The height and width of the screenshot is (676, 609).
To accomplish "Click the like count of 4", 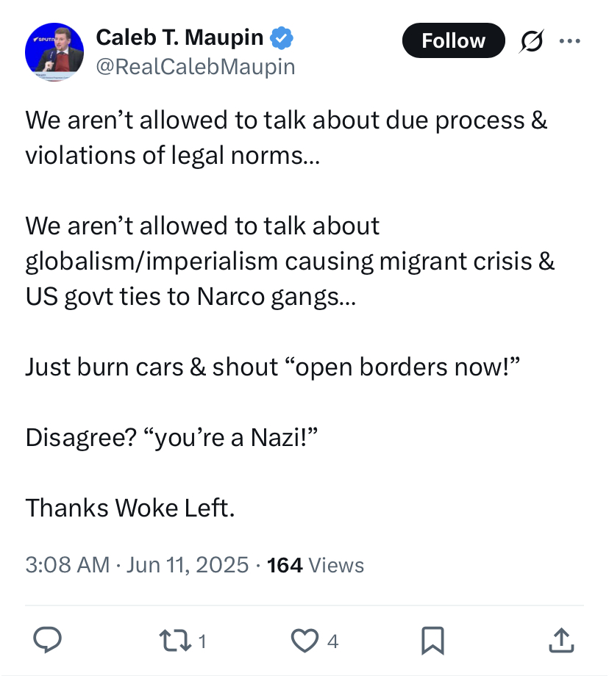I will pyautogui.click(x=332, y=641).
